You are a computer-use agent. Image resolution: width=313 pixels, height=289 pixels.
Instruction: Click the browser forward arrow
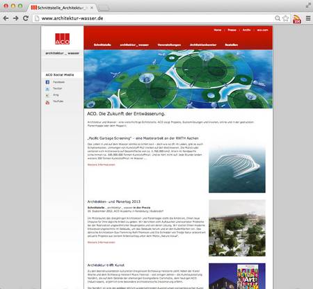[15, 18]
